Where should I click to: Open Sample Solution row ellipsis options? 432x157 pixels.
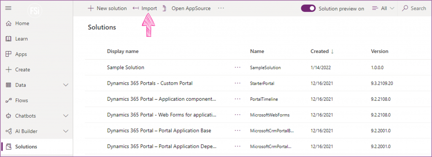point(238,68)
